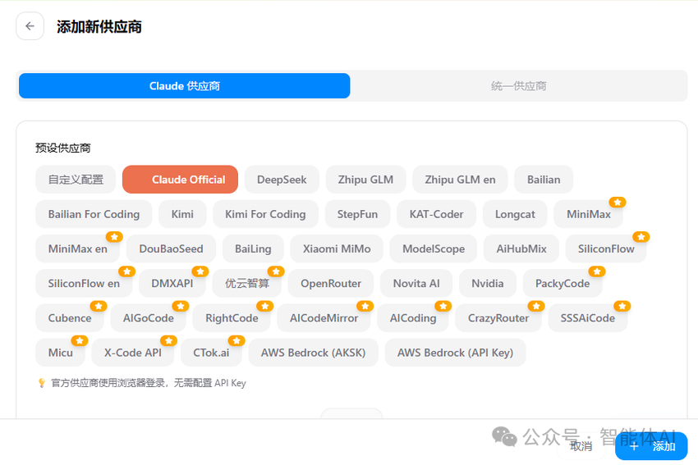Select AWS Bedrock (AKSK) preset
Screen dimensions: 698x465
pos(313,353)
